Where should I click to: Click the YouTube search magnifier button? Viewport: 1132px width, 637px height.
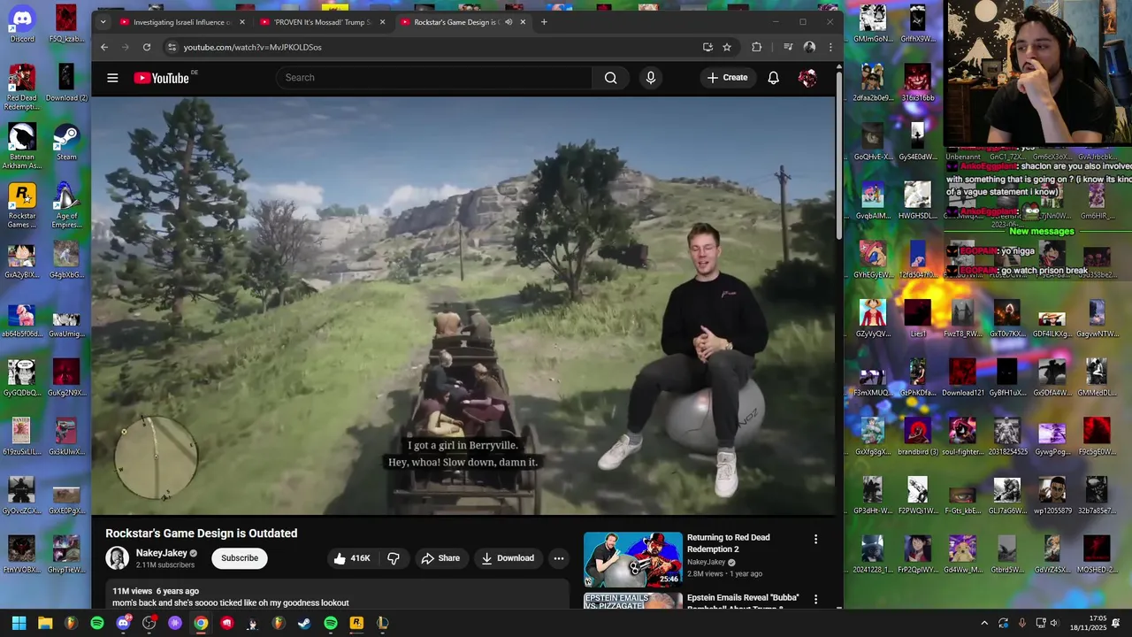pos(610,78)
